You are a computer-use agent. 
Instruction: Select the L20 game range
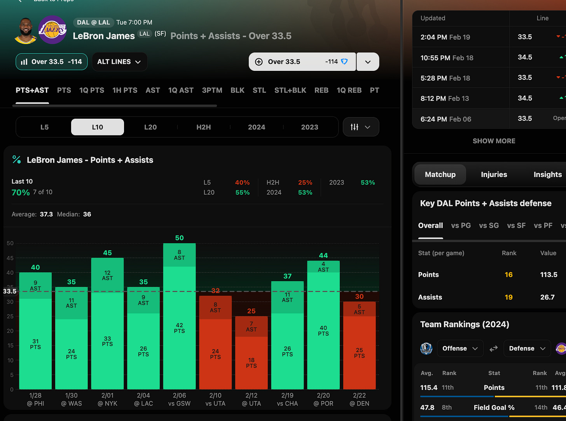[x=150, y=127]
